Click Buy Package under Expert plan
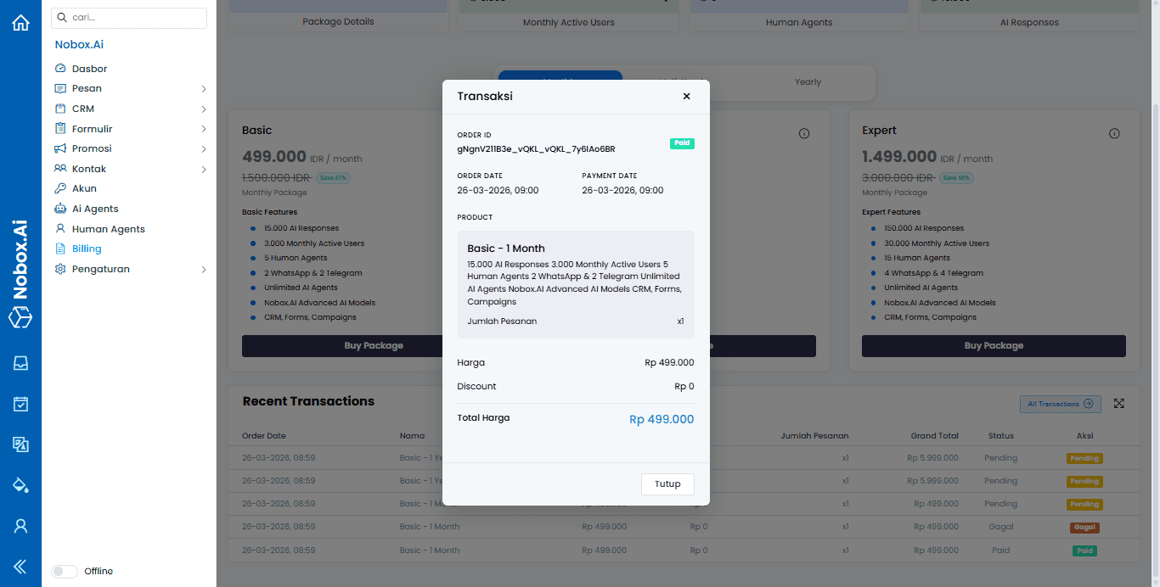The width and height of the screenshot is (1160, 587). click(994, 346)
